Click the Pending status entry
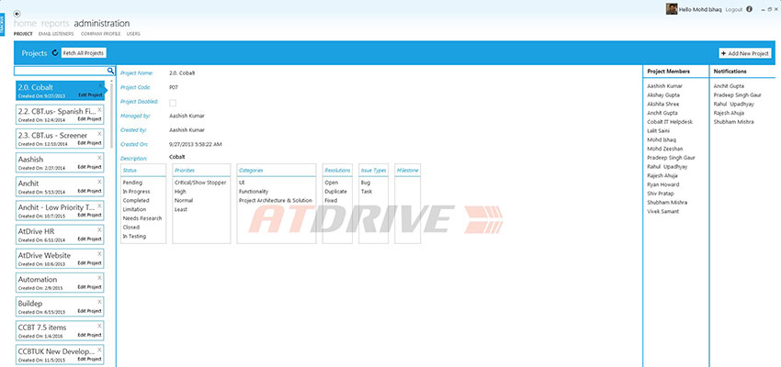 [132, 183]
